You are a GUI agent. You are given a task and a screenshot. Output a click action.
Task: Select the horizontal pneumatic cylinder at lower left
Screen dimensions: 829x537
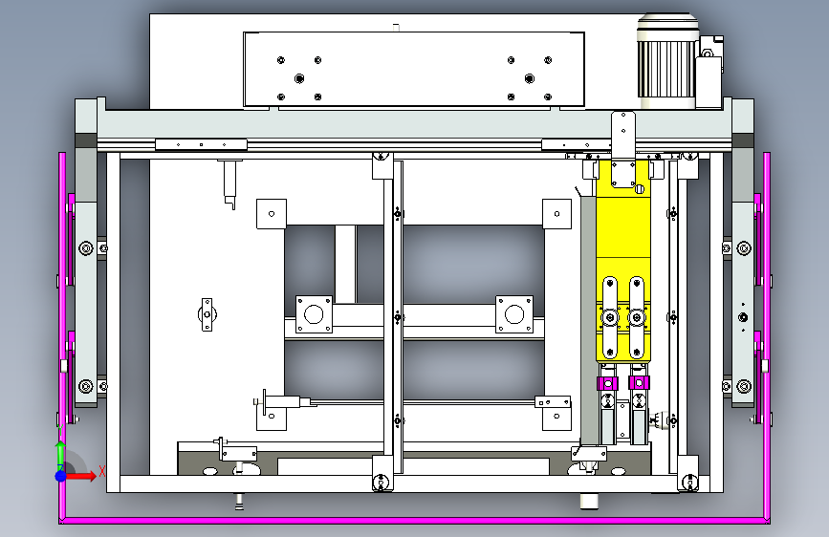click(284, 403)
